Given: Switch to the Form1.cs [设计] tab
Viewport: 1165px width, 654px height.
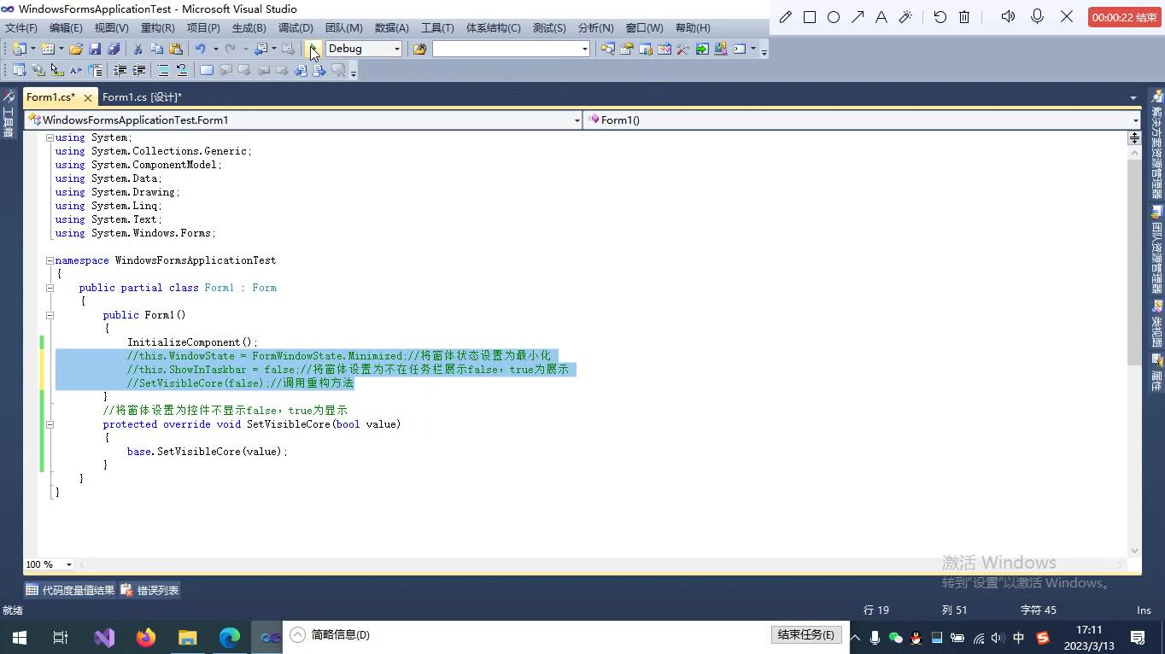Looking at the screenshot, I should click(x=143, y=96).
